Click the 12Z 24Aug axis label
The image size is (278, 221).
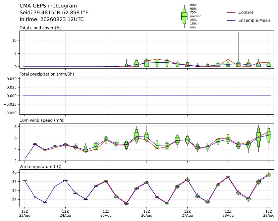pos(65,214)
